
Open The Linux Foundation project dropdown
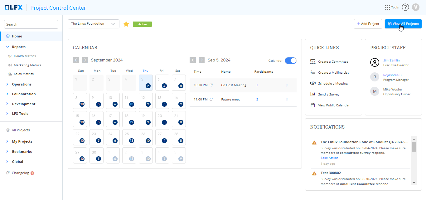(93, 24)
